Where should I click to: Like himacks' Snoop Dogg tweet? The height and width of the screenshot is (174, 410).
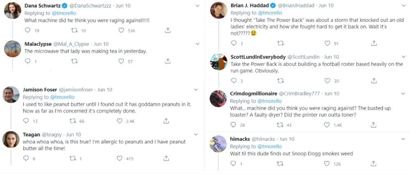coord(327,164)
